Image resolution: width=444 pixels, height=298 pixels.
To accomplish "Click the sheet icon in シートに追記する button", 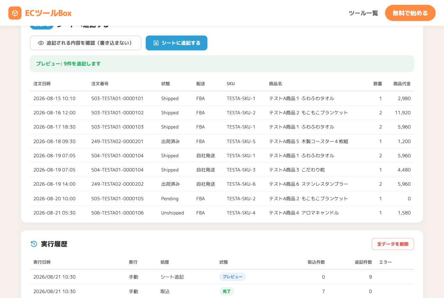I will coord(156,43).
